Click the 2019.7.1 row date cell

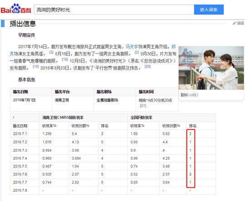(20, 134)
